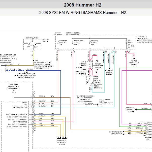Click 'COMPUTER DATA LINES SYSTEM' beside TAN 2501 arrows

coord(115,133)
